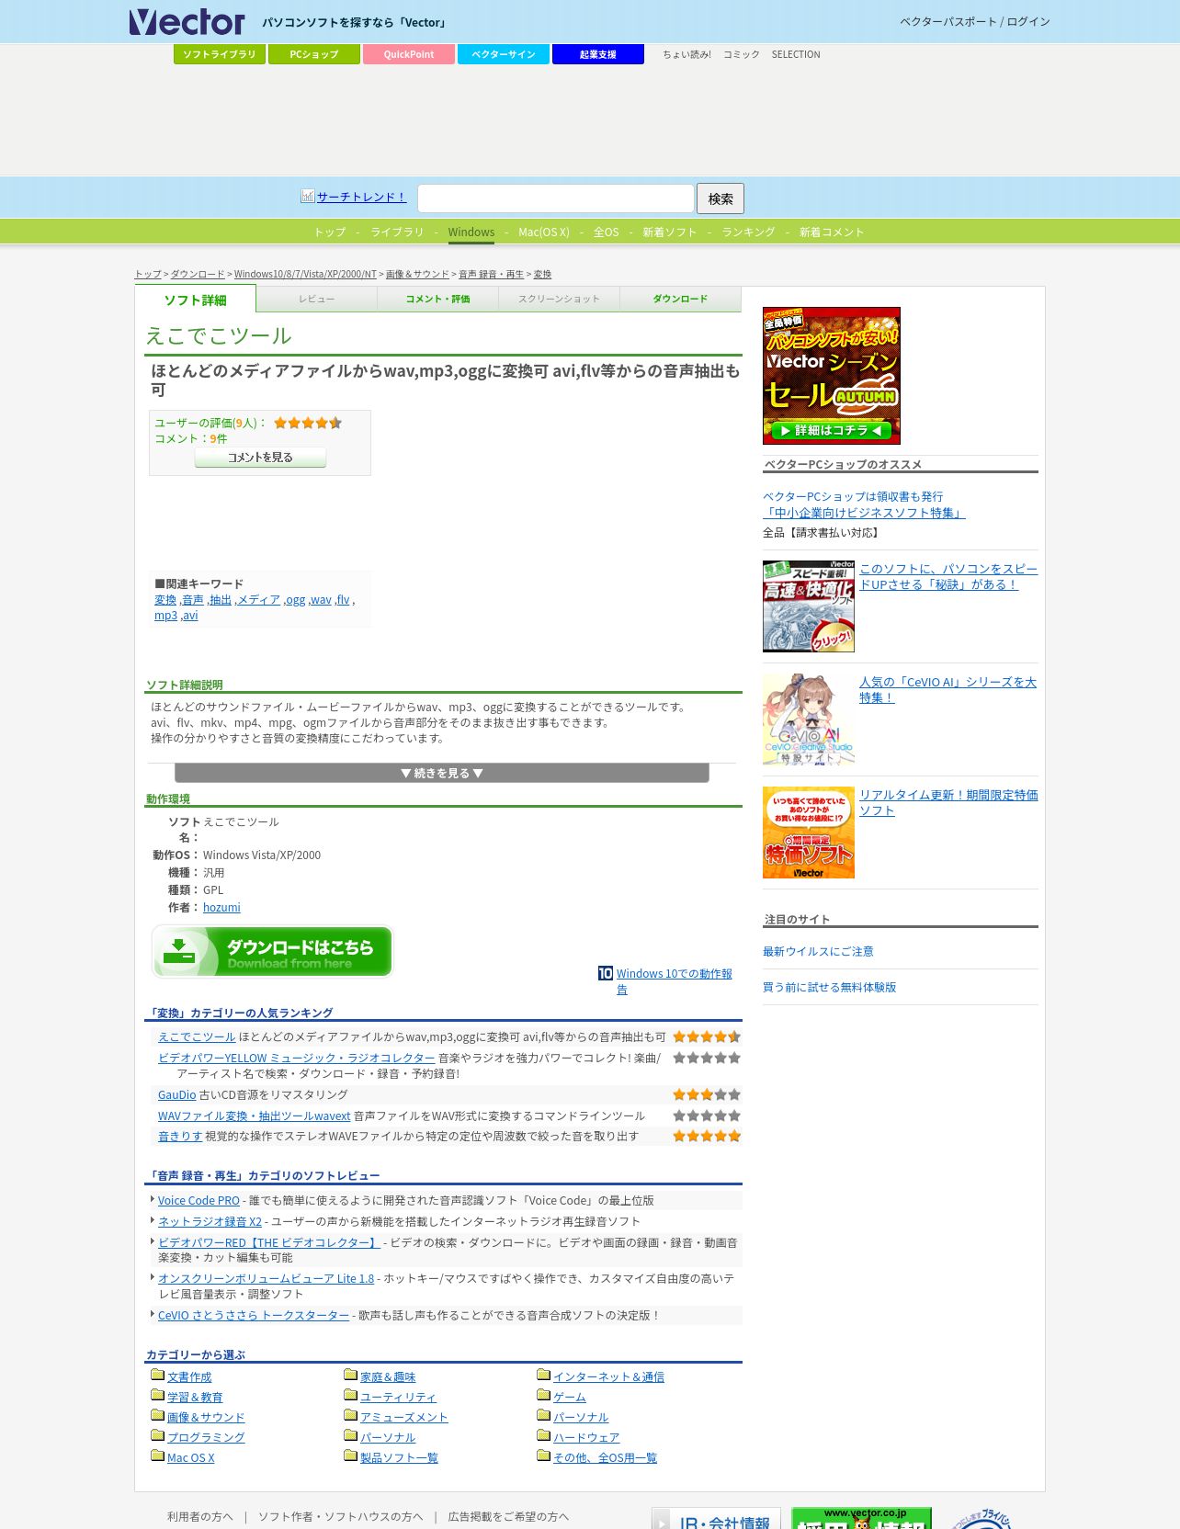Click the 検索 search button

(x=720, y=198)
